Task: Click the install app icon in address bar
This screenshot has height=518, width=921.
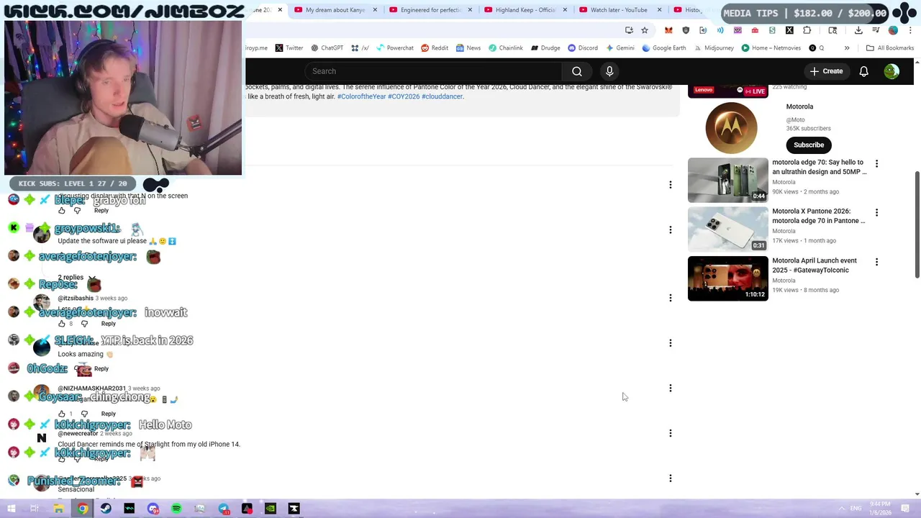Action: point(629,30)
